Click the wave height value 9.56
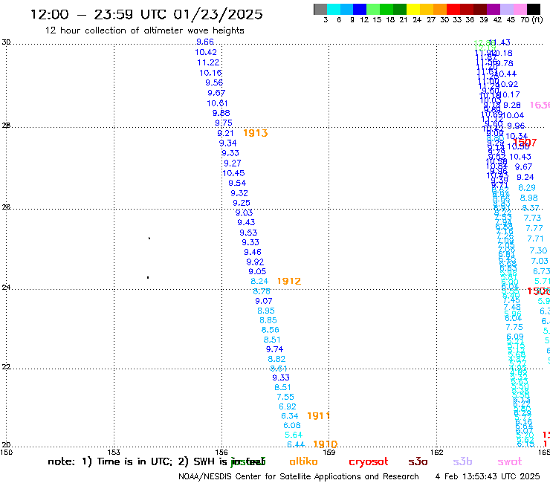550x483 pixels. pos(214,82)
